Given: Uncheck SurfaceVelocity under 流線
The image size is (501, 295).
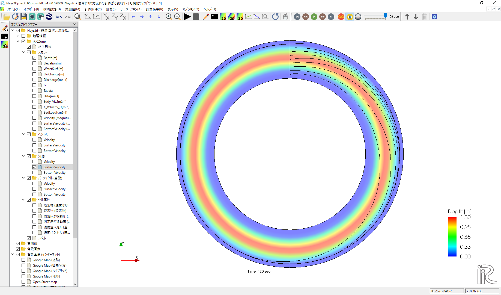Looking at the screenshot, I should coord(34,167).
